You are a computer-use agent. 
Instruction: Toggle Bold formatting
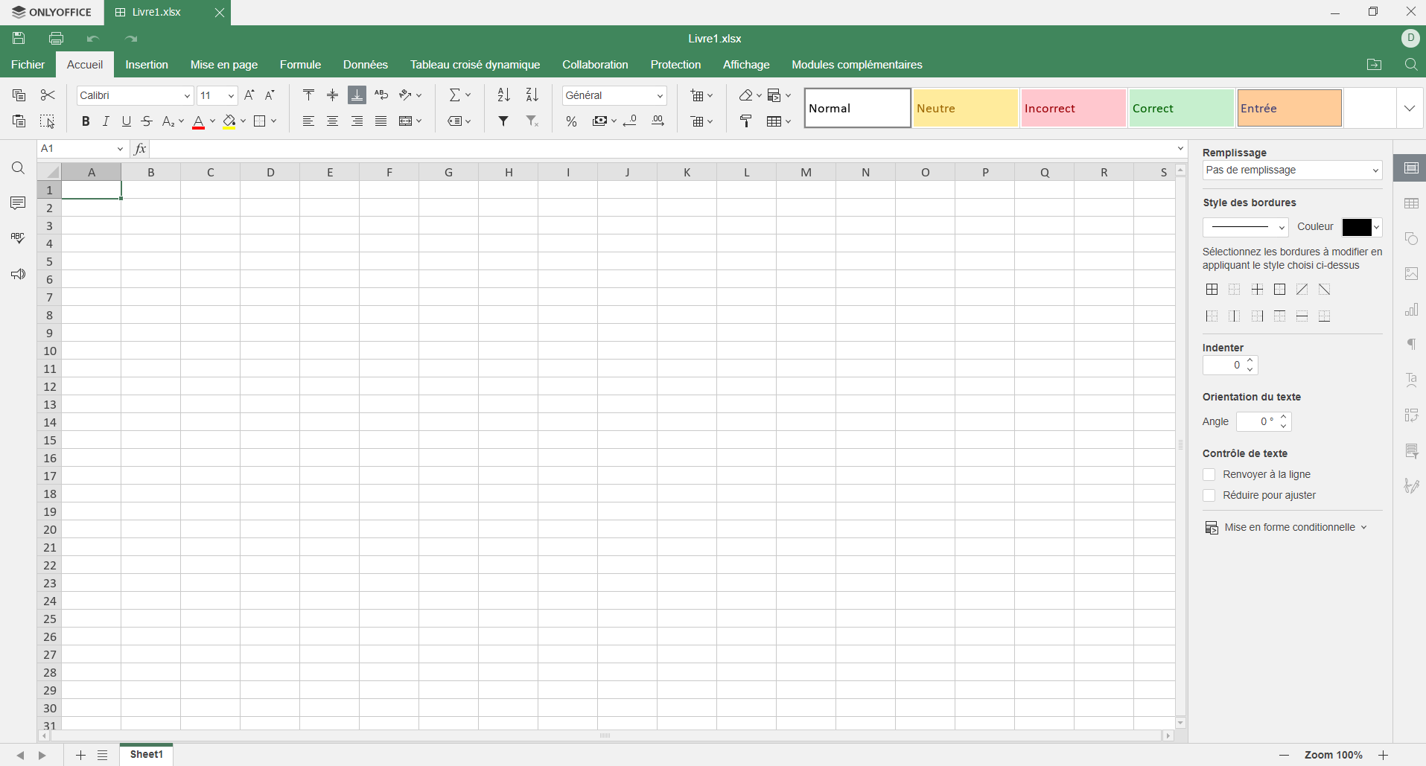click(x=86, y=121)
